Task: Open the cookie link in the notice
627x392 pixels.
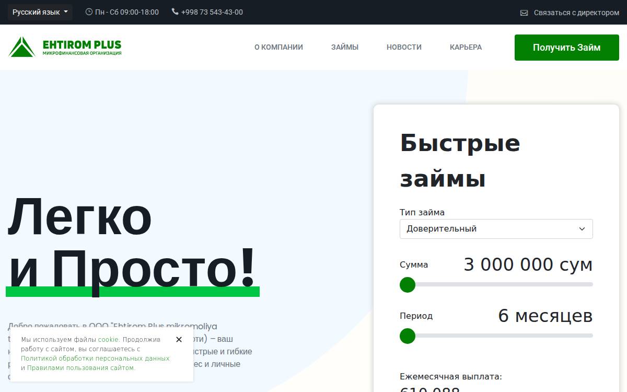Action: pos(109,340)
